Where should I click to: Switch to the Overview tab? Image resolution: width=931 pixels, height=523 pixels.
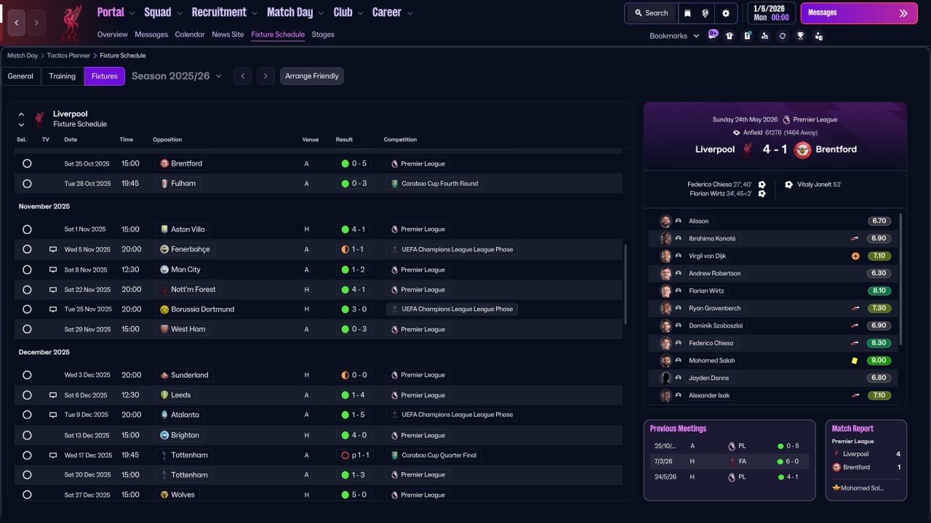click(x=112, y=35)
